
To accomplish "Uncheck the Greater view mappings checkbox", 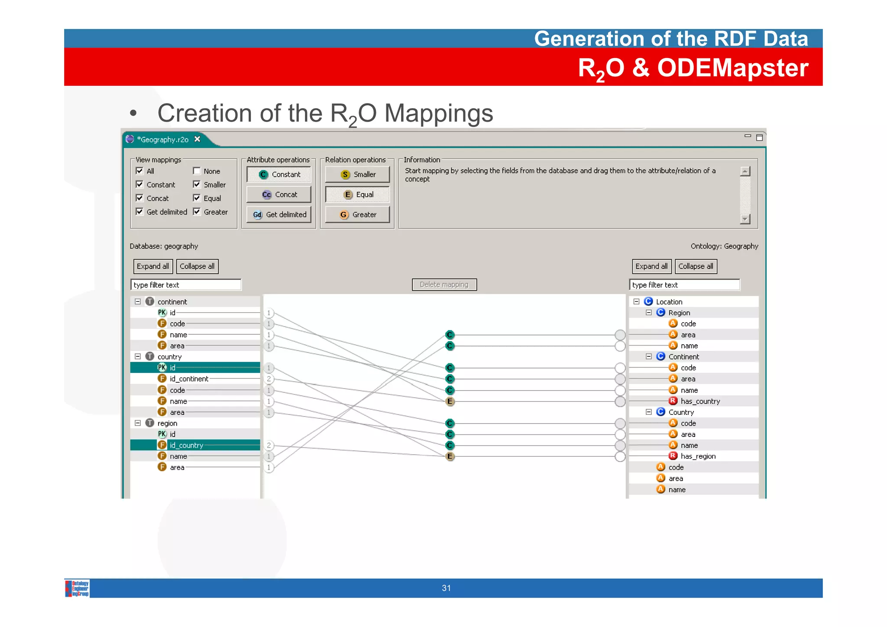I will [197, 211].
